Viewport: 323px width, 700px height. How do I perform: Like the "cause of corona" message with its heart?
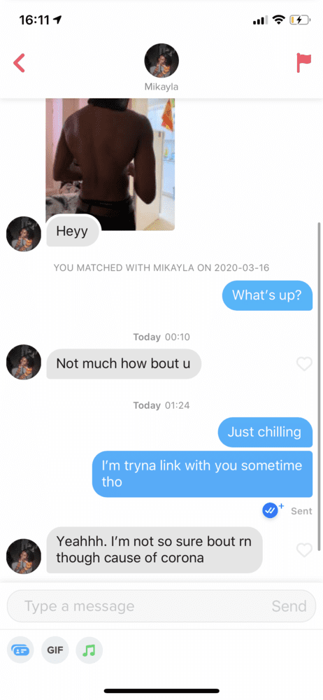pos(304,550)
